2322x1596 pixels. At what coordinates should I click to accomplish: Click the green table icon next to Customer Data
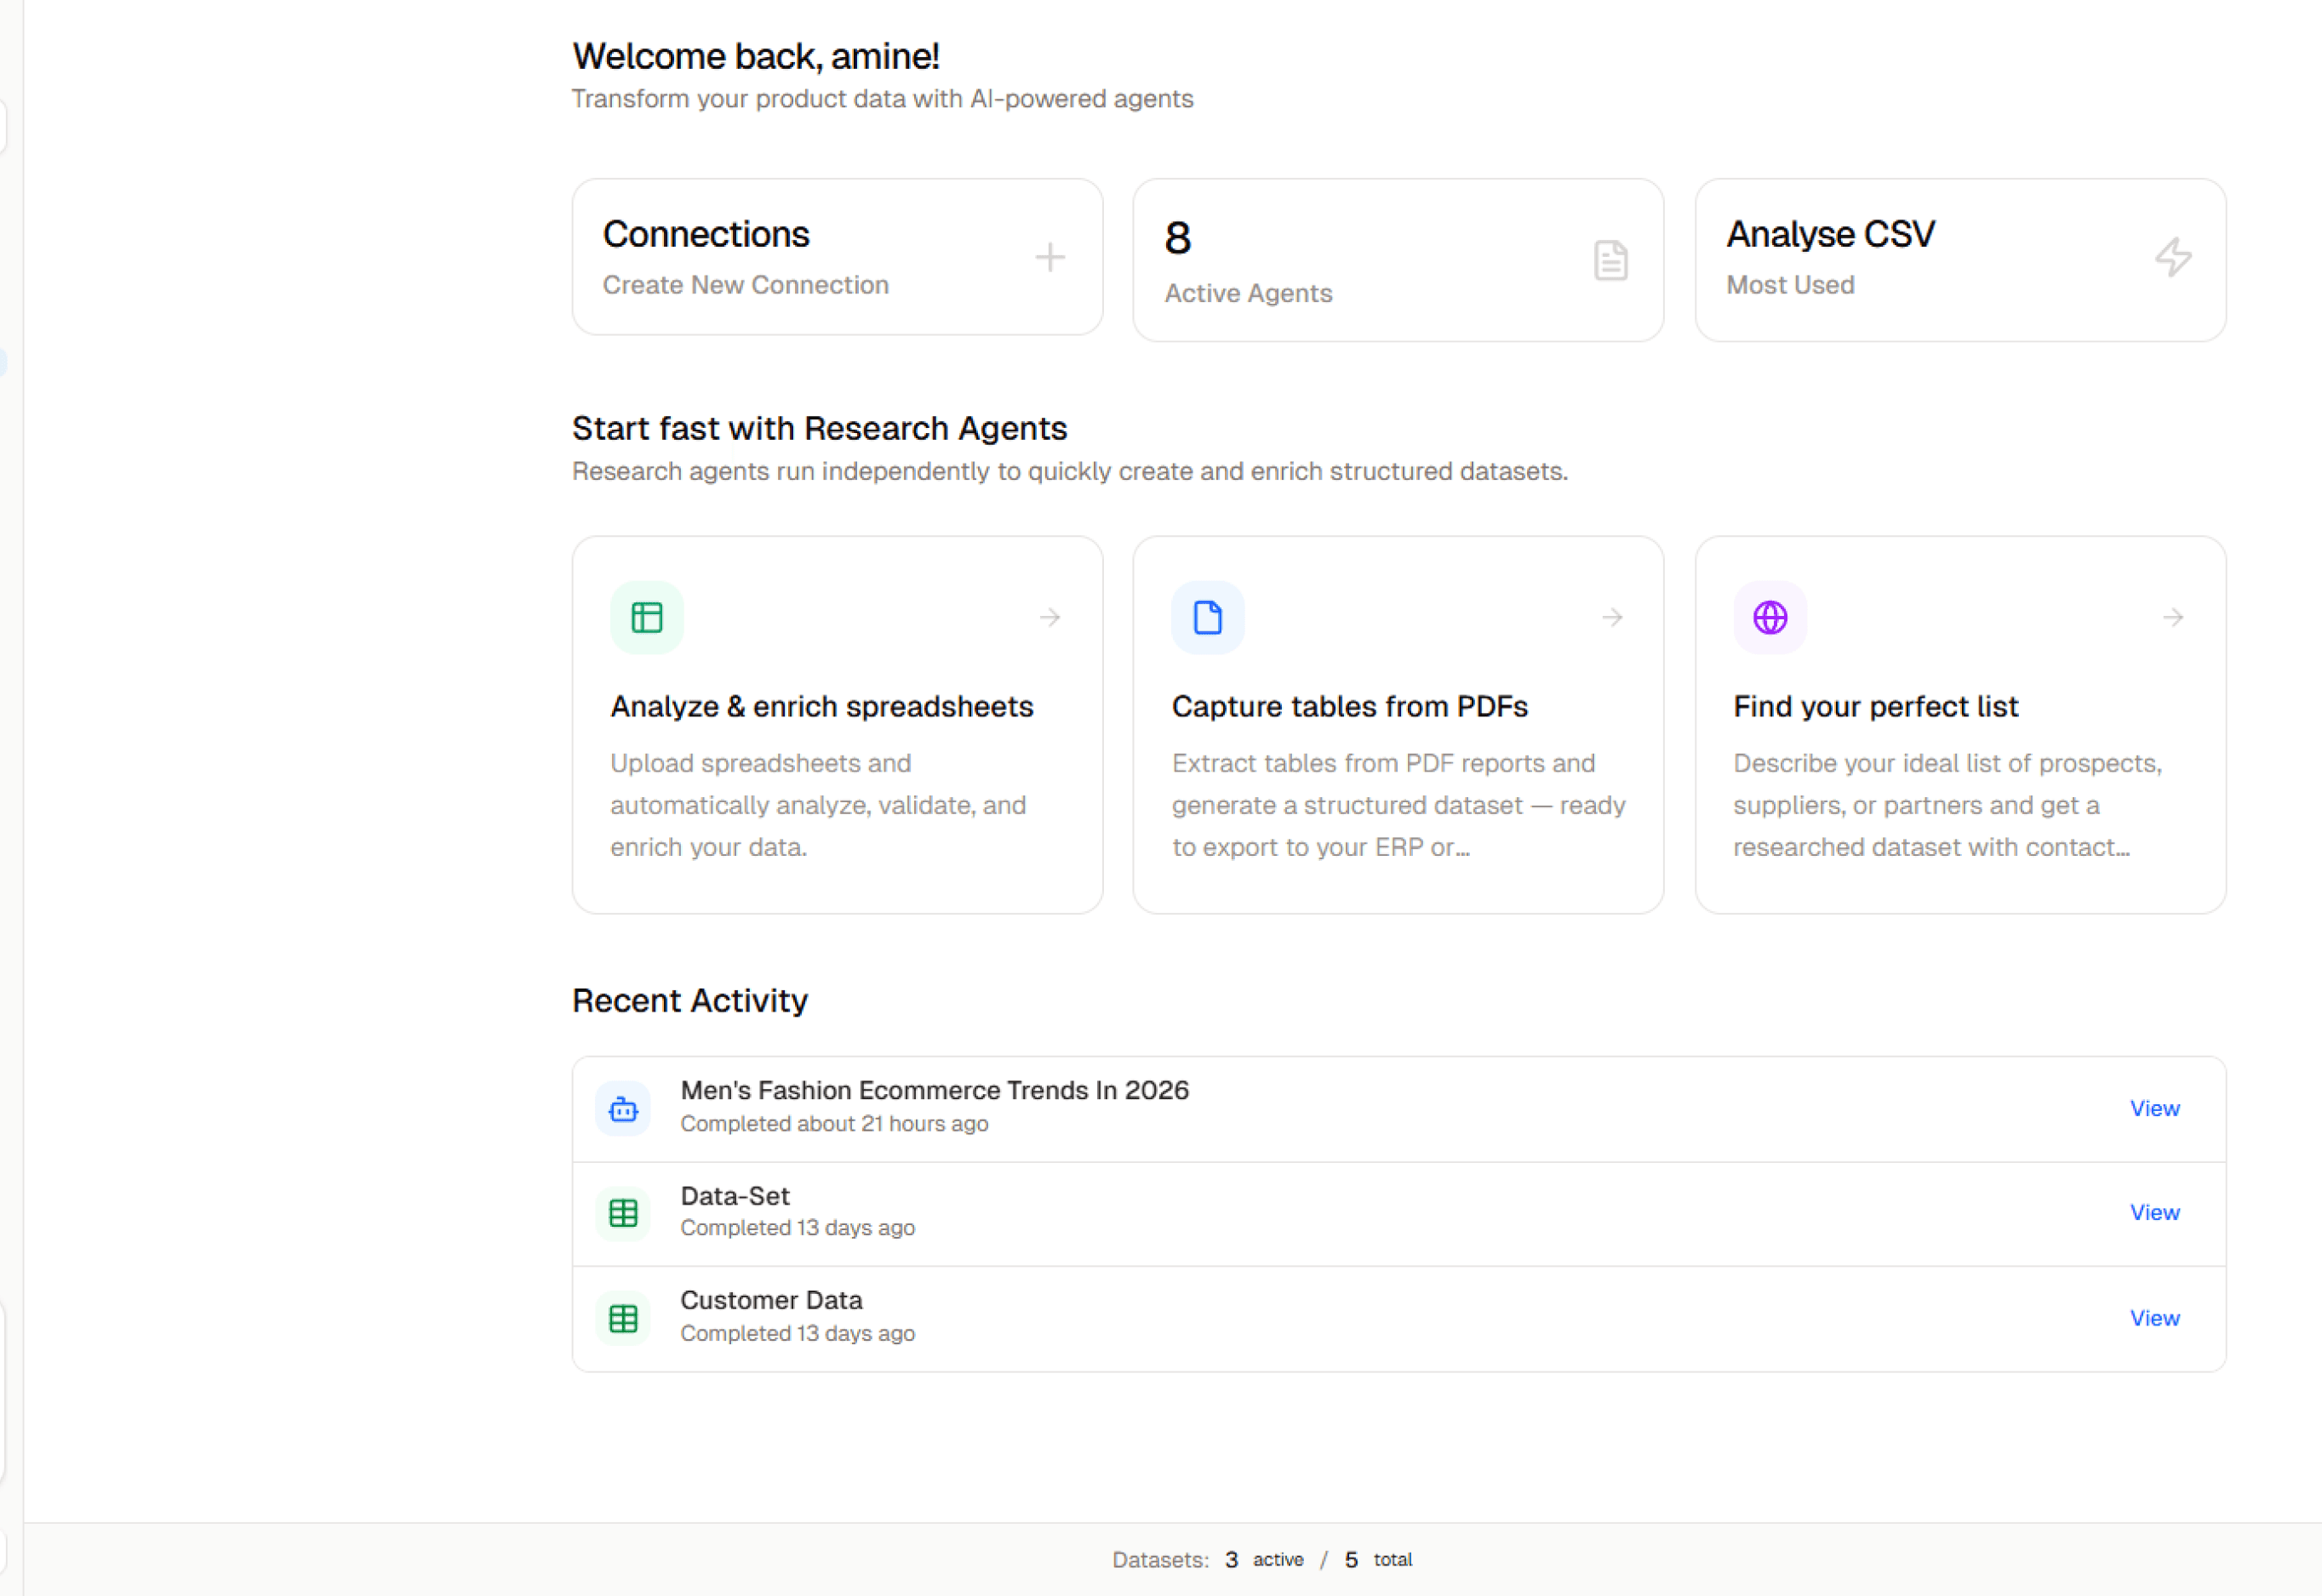[623, 1318]
